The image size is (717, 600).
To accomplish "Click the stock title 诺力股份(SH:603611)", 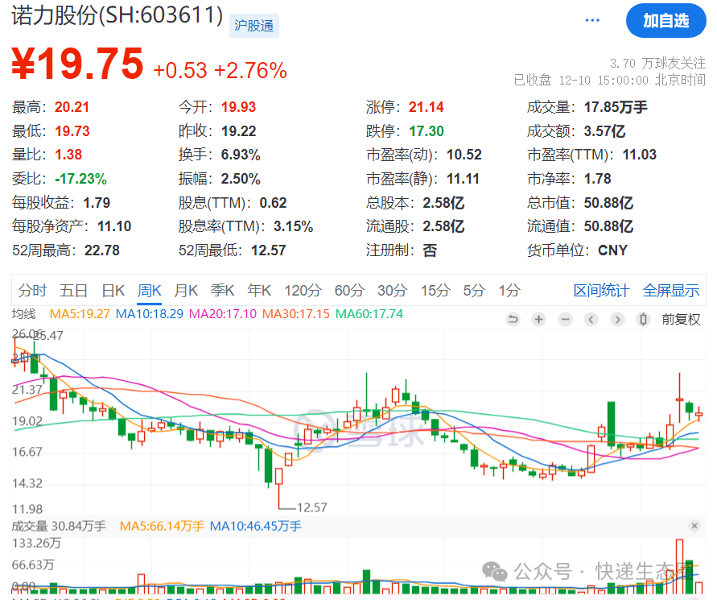I will (x=117, y=15).
